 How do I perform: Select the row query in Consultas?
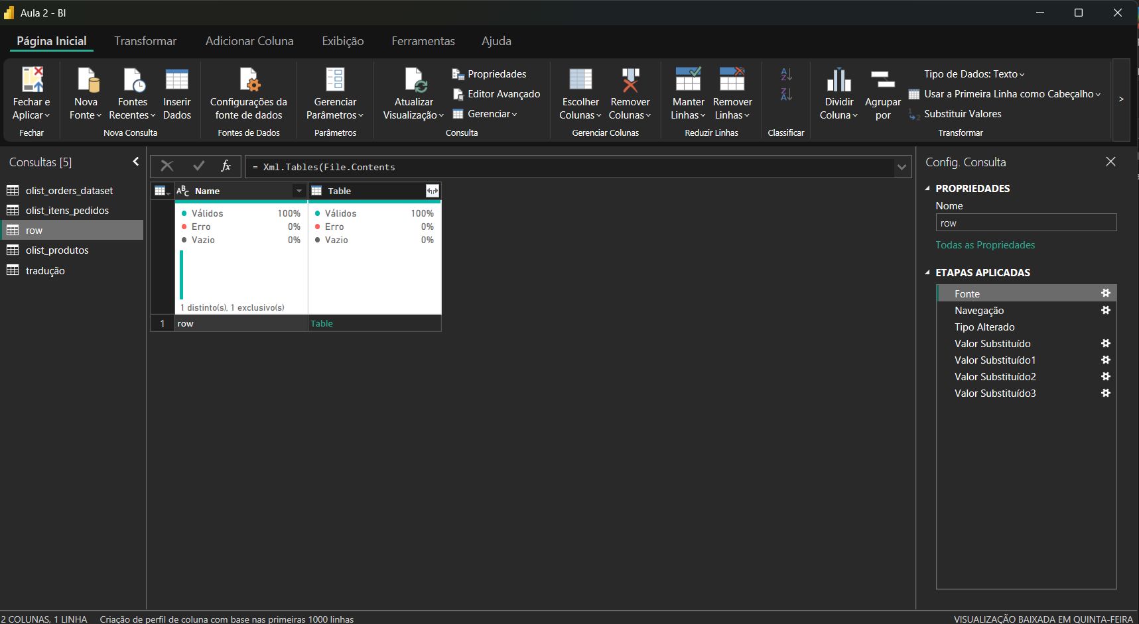point(72,231)
